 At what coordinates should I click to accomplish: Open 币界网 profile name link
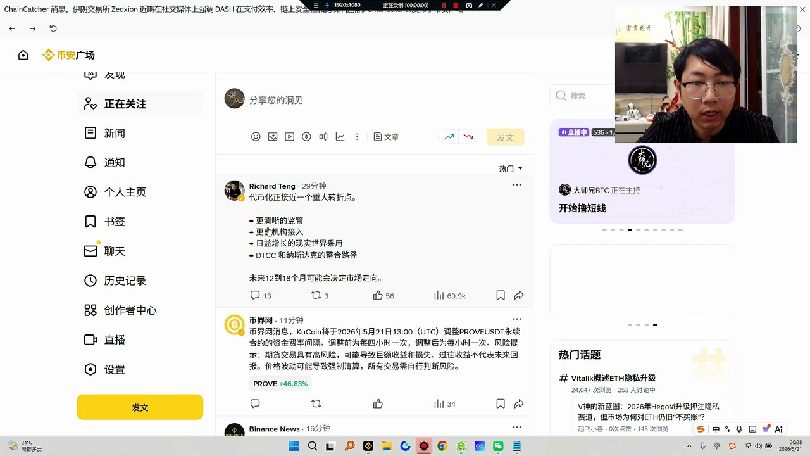pyautogui.click(x=261, y=320)
